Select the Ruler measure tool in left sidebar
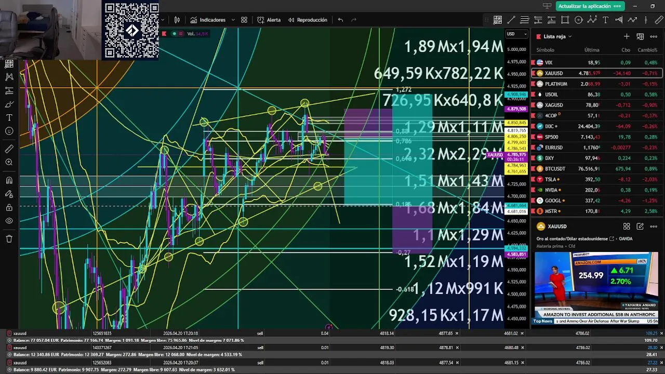This screenshot has width=665, height=374. click(x=9, y=149)
